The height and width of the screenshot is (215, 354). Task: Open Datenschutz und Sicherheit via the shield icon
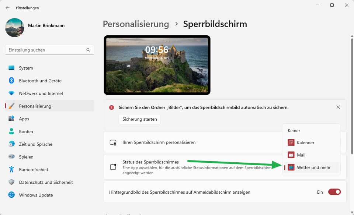click(x=12, y=182)
